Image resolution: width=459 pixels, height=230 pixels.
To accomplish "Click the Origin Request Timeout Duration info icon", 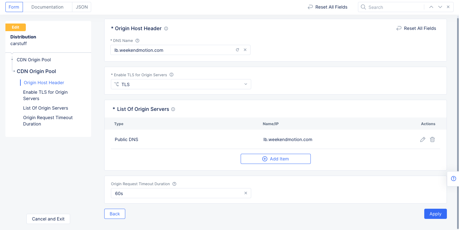I will pos(174,184).
